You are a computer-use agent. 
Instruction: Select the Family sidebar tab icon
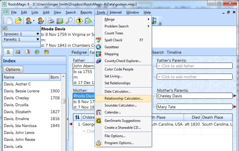(18, 52)
